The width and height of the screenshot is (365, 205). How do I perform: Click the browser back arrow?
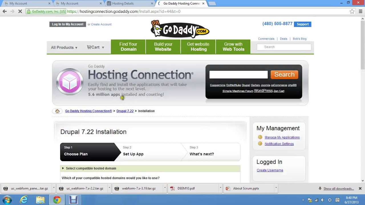click(x=5, y=11)
